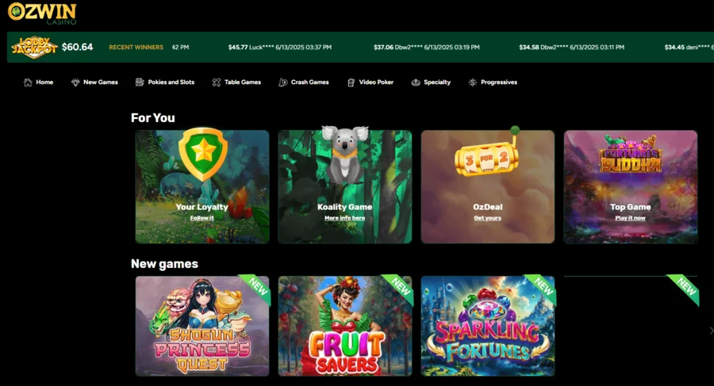Click the Video Poker cards icon
This screenshot has height=386, width=714.
351,82
